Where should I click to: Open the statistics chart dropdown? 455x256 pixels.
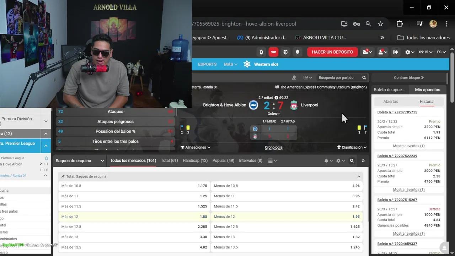[308, 78]
